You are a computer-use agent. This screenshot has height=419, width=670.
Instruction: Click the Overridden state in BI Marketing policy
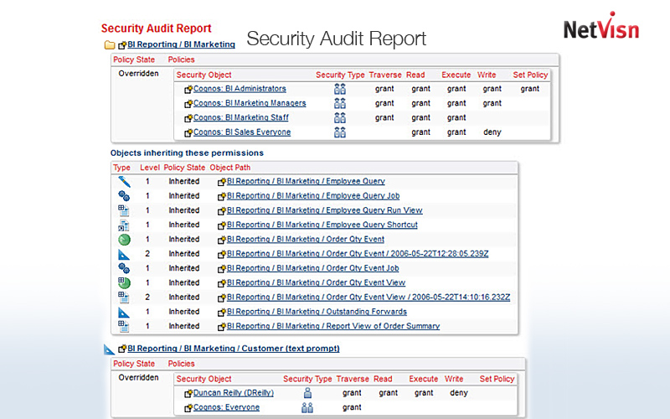pos(138,74)
